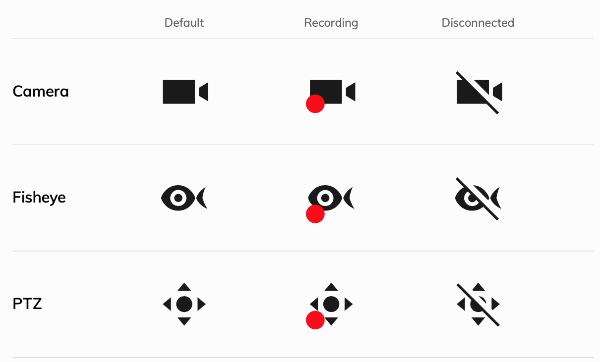Click the fish tail of default Fisheye icon
Image resolution: width=600 pixels, height=362 pixels.
(x=202, y=198)
